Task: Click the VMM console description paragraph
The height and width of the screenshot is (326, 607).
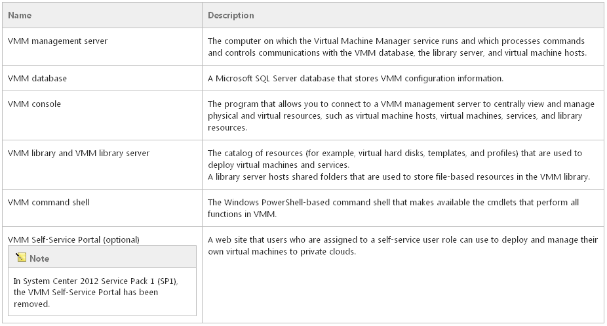Action: click(401, 115)
